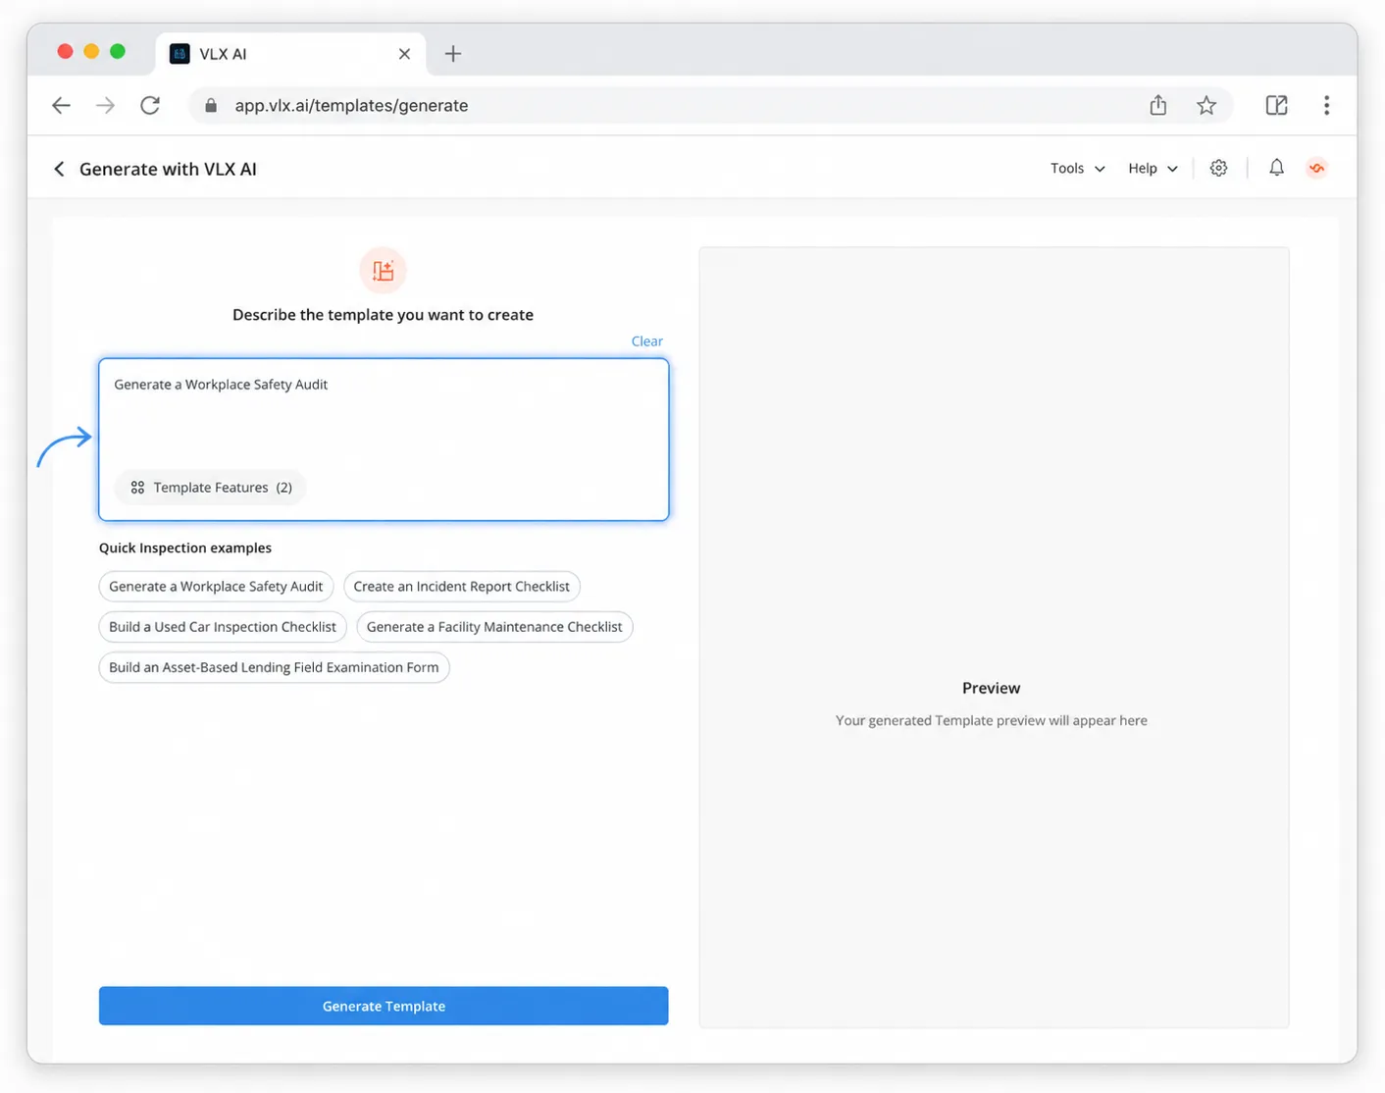The width and height of the screenshot is (1385, 1093).
Task: Click the "Preview" heading in the right panel
Action: point(991,688)
